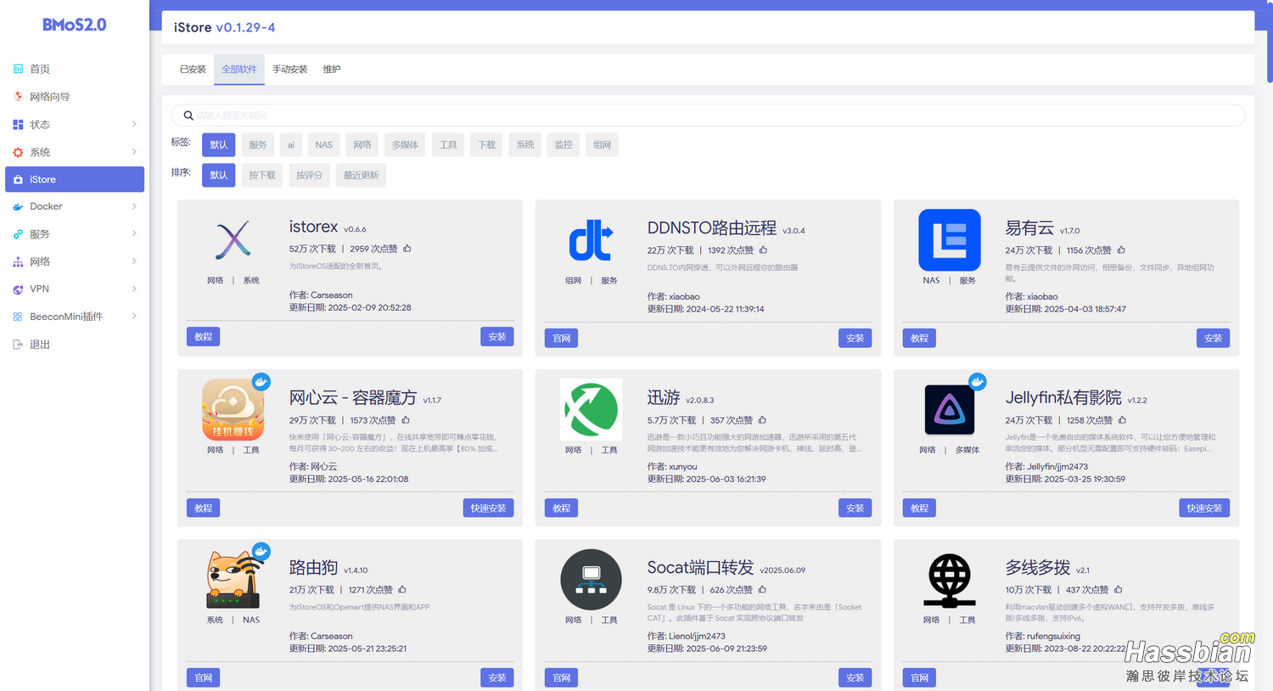Open 教程 for 易有云
Viewport: 1273px width, 691px height.
(919, 339)
